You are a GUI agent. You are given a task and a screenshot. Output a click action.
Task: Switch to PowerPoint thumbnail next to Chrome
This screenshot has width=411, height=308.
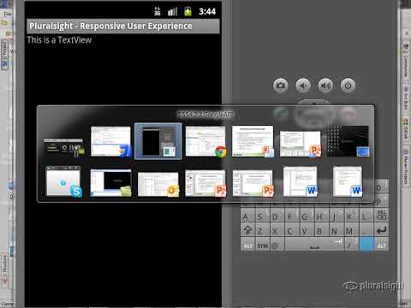(x=253, y=141)
